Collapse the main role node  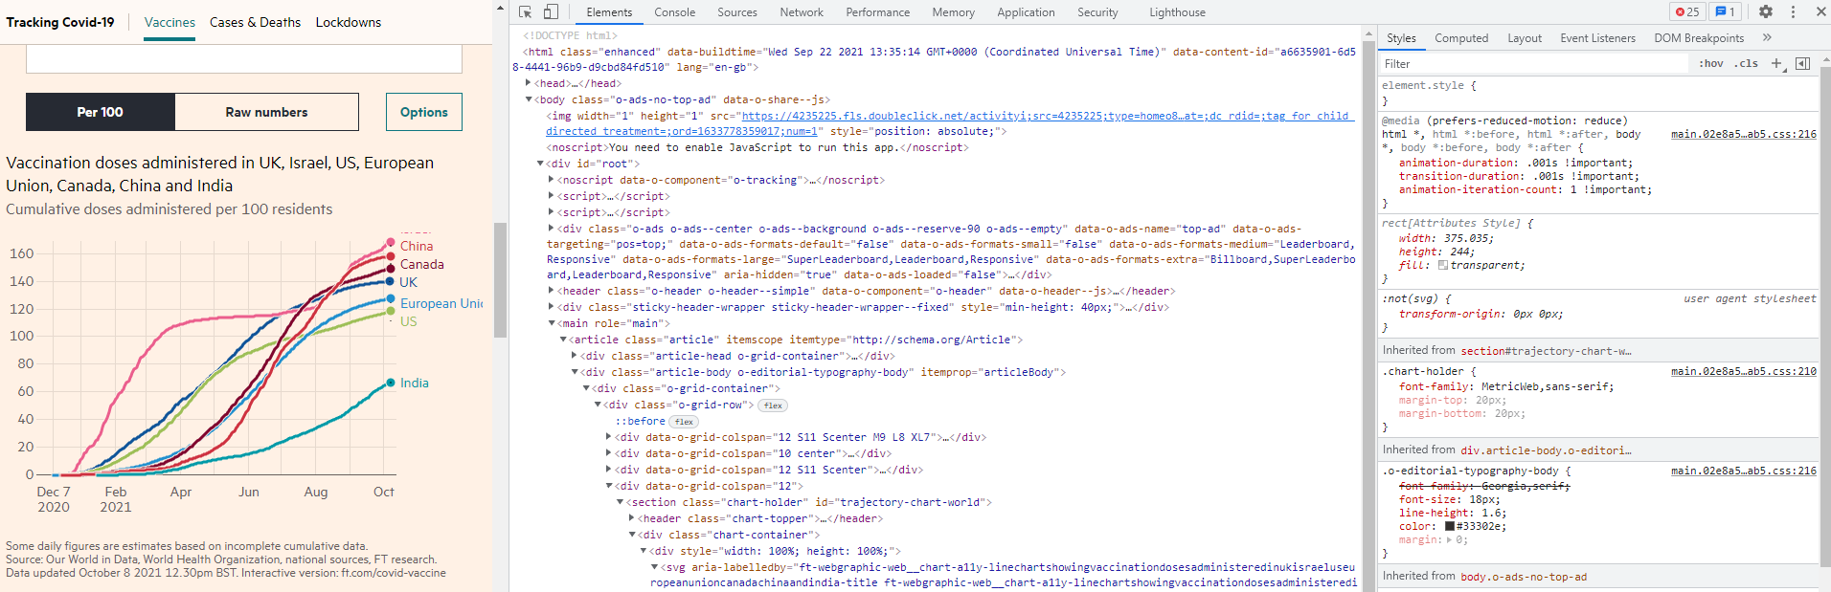click(552, 323)
